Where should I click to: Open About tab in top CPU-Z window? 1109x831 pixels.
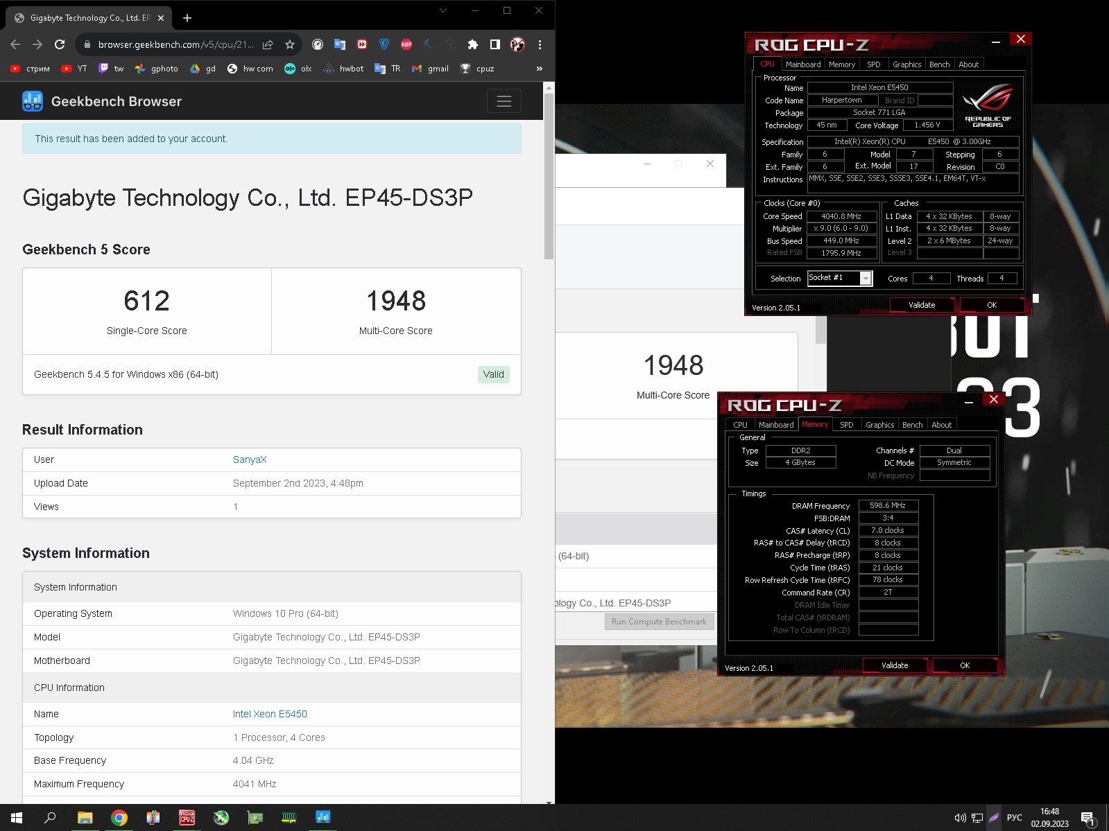point(969,64)
